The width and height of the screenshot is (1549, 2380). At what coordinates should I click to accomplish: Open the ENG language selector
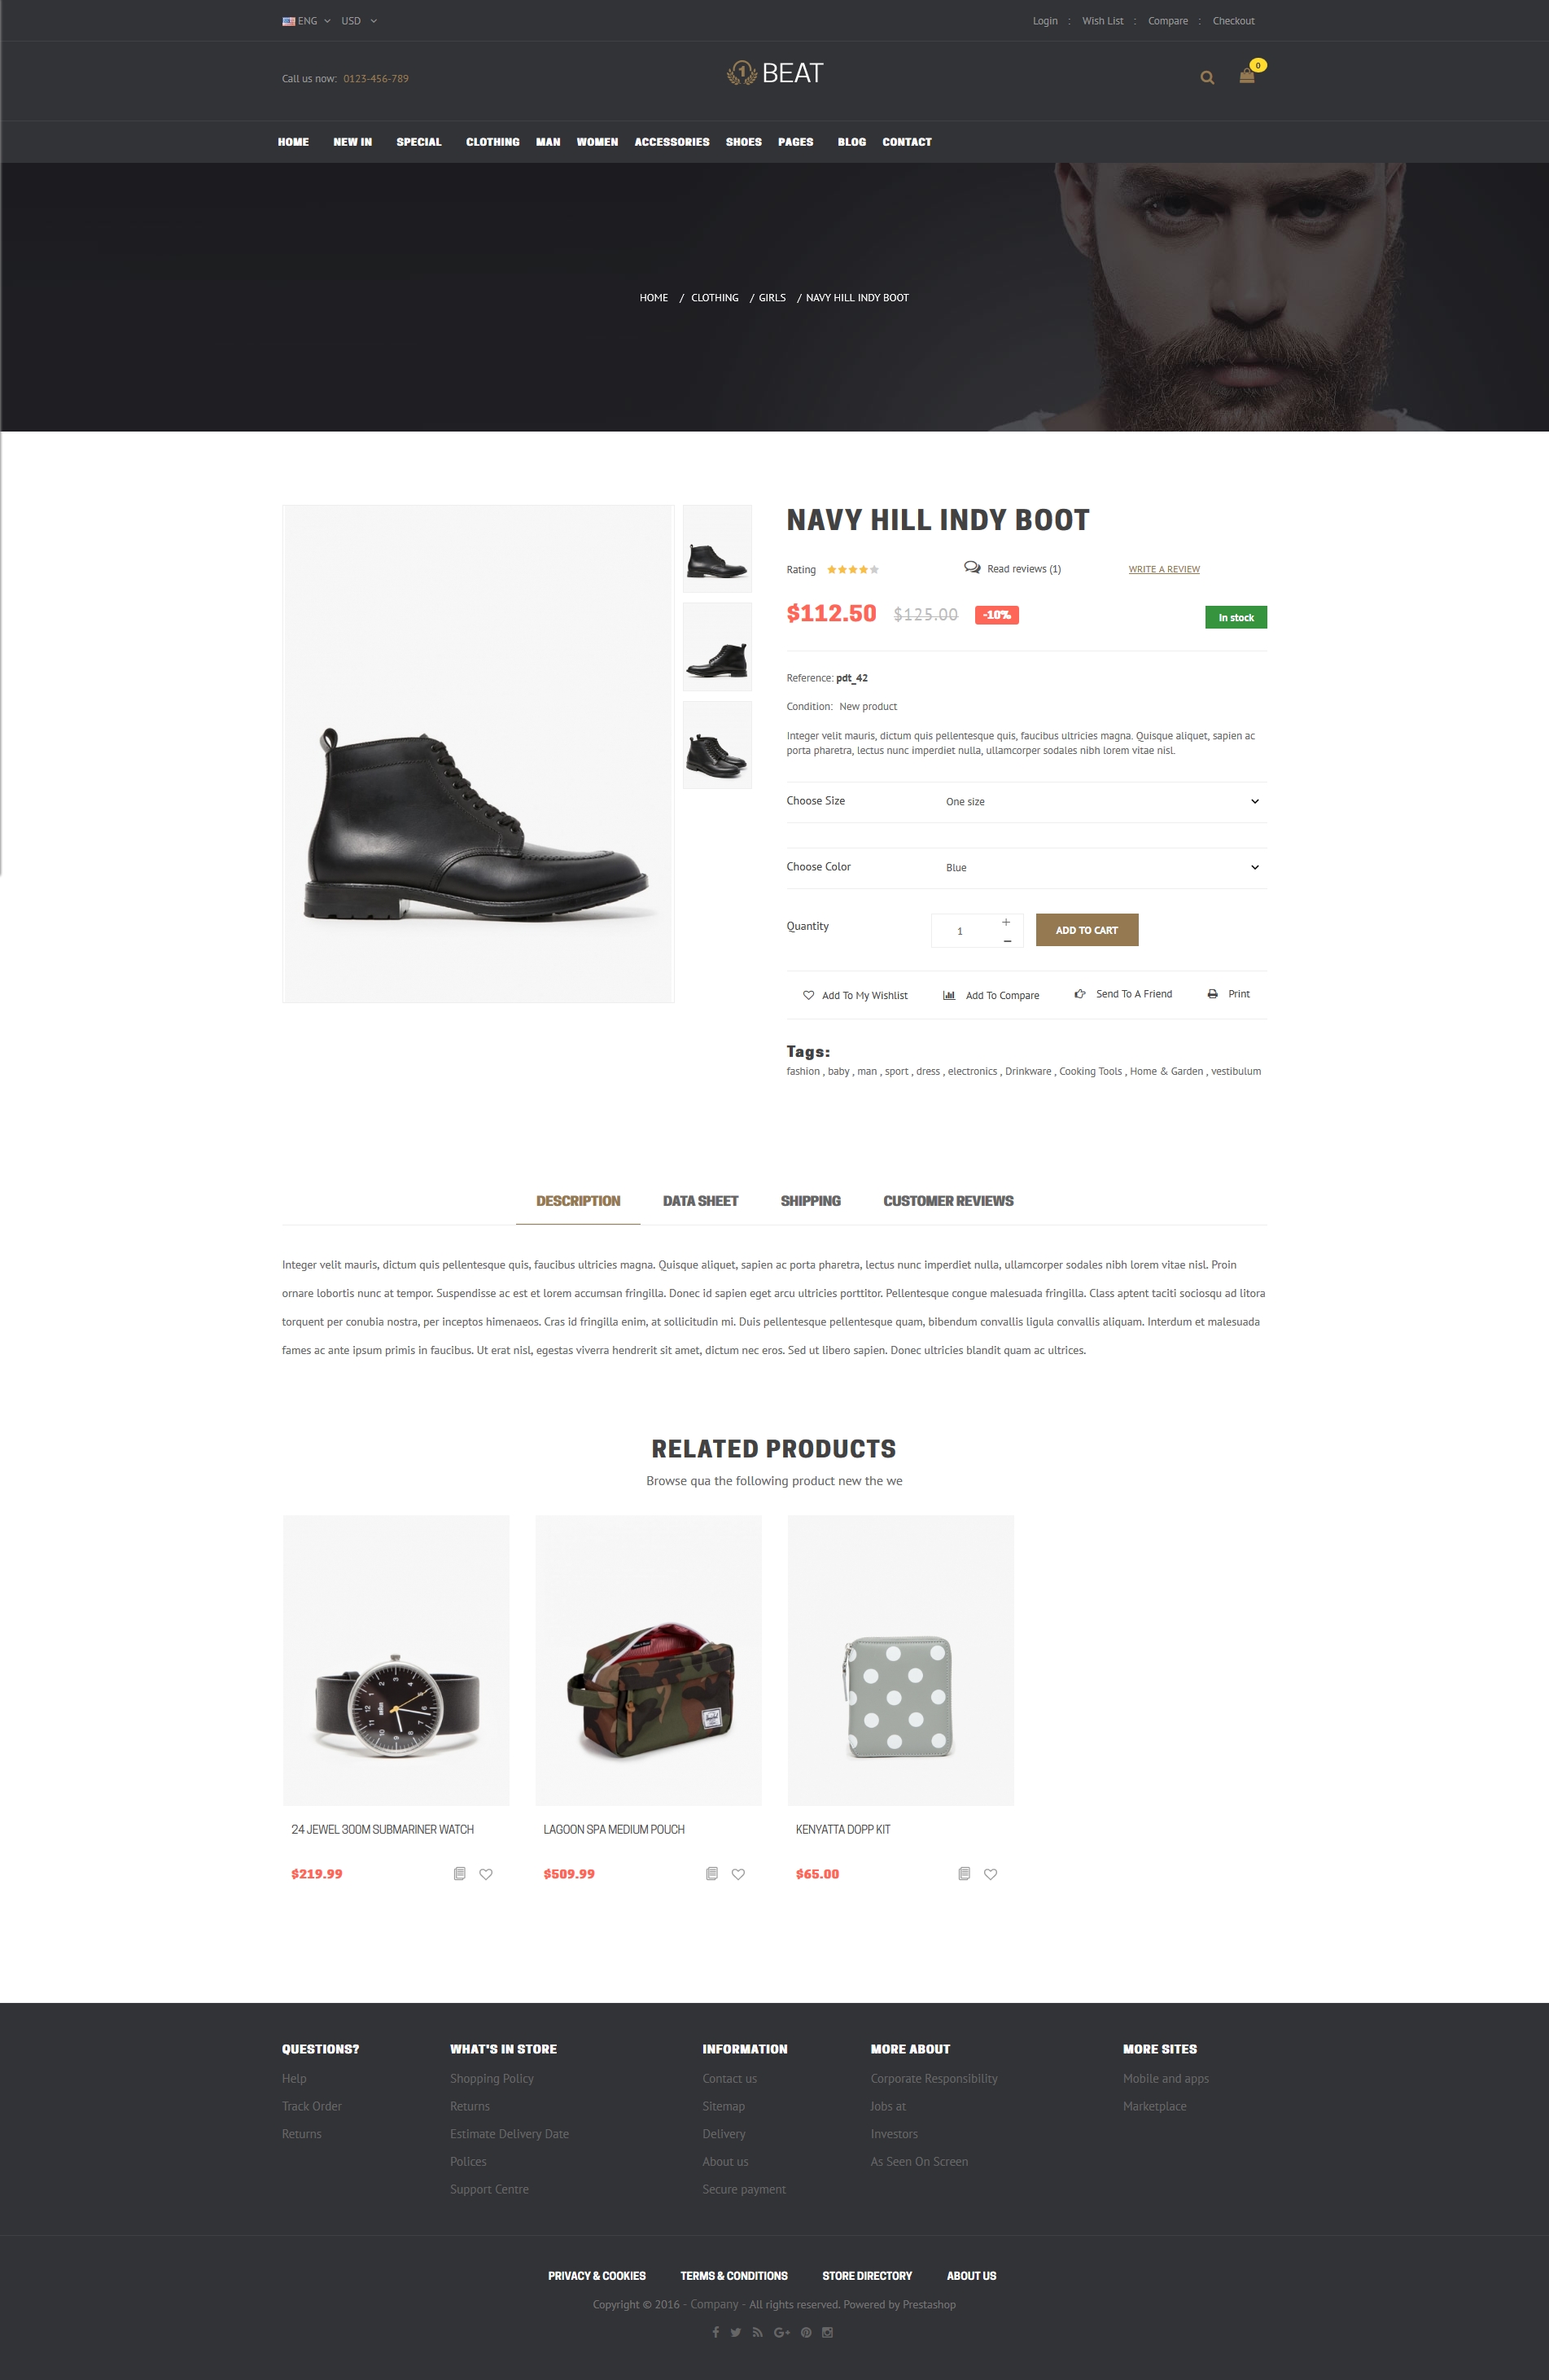coord(306,21)
